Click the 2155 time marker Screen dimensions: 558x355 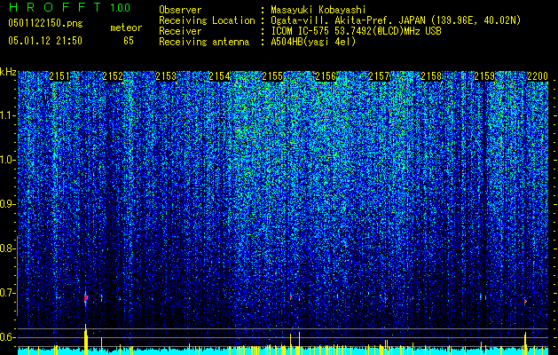point(272,76)
